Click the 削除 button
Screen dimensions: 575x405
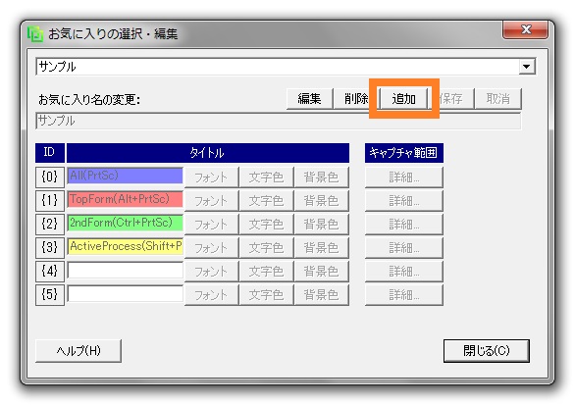[x=355, y=99]
